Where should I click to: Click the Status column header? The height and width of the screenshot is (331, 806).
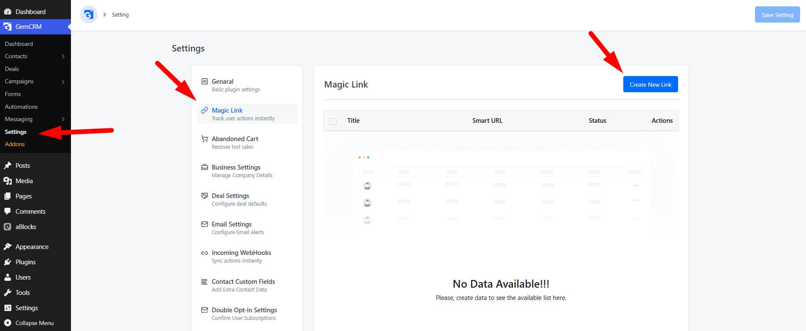pyautogui.click(x=597, y=121)
